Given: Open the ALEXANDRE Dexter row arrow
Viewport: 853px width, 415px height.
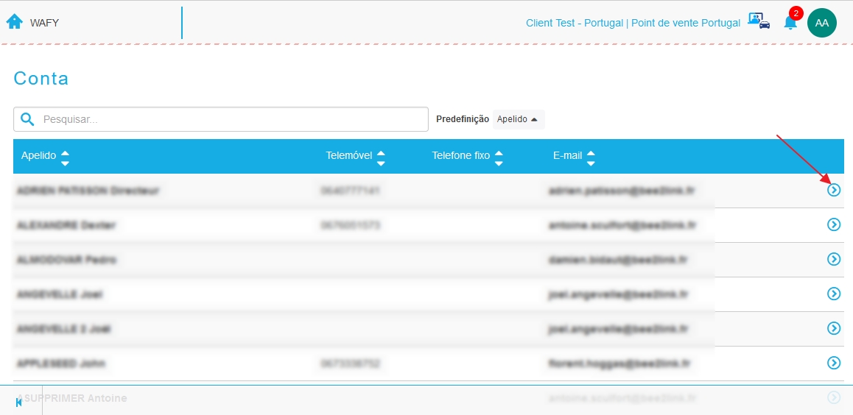Looking at the screenshot, I should (x=833, y=224).
